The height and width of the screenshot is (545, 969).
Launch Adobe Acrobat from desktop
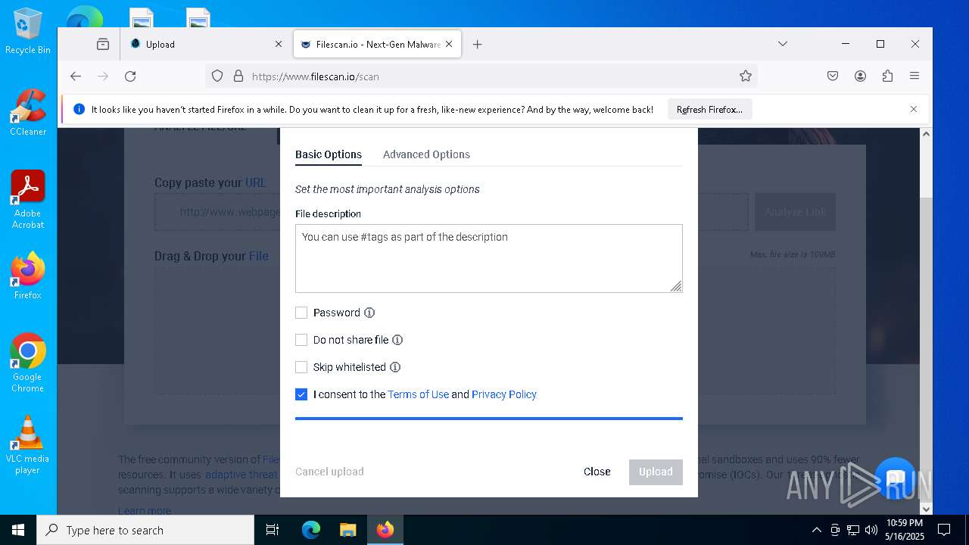pos(27,199)
